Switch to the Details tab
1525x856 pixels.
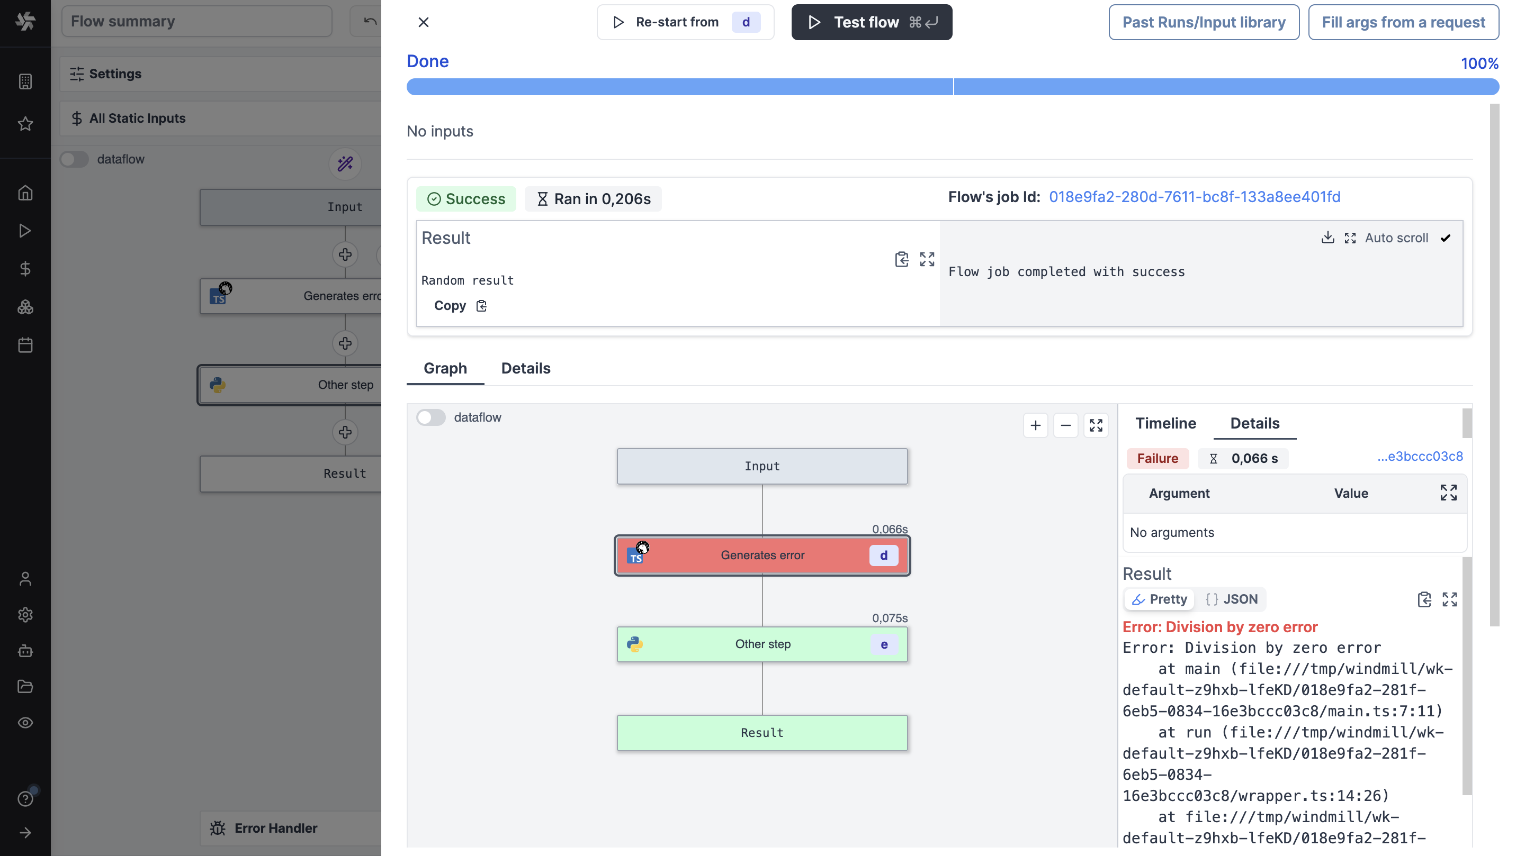[526, 368]
